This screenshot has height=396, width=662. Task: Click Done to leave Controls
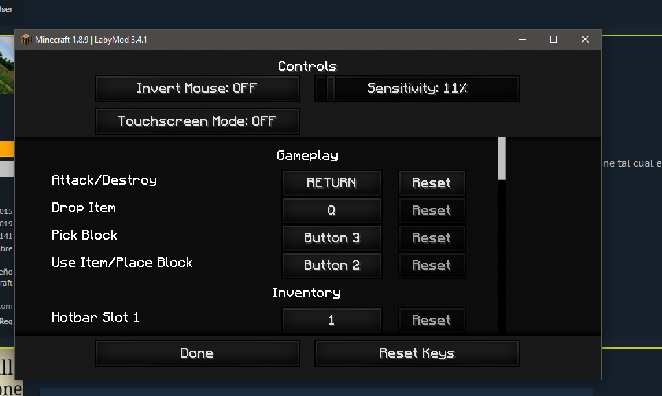click(198, 353)
